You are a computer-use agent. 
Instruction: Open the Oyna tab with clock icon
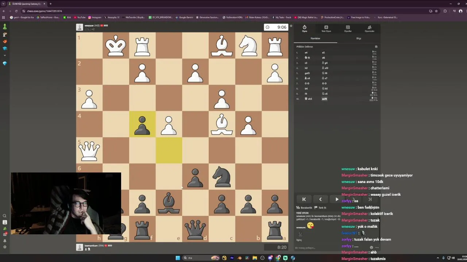coord(304,29)
